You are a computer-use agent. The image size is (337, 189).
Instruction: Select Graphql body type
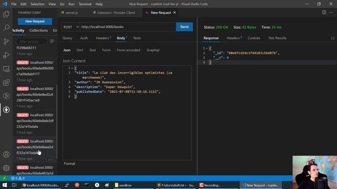point(153,50)
